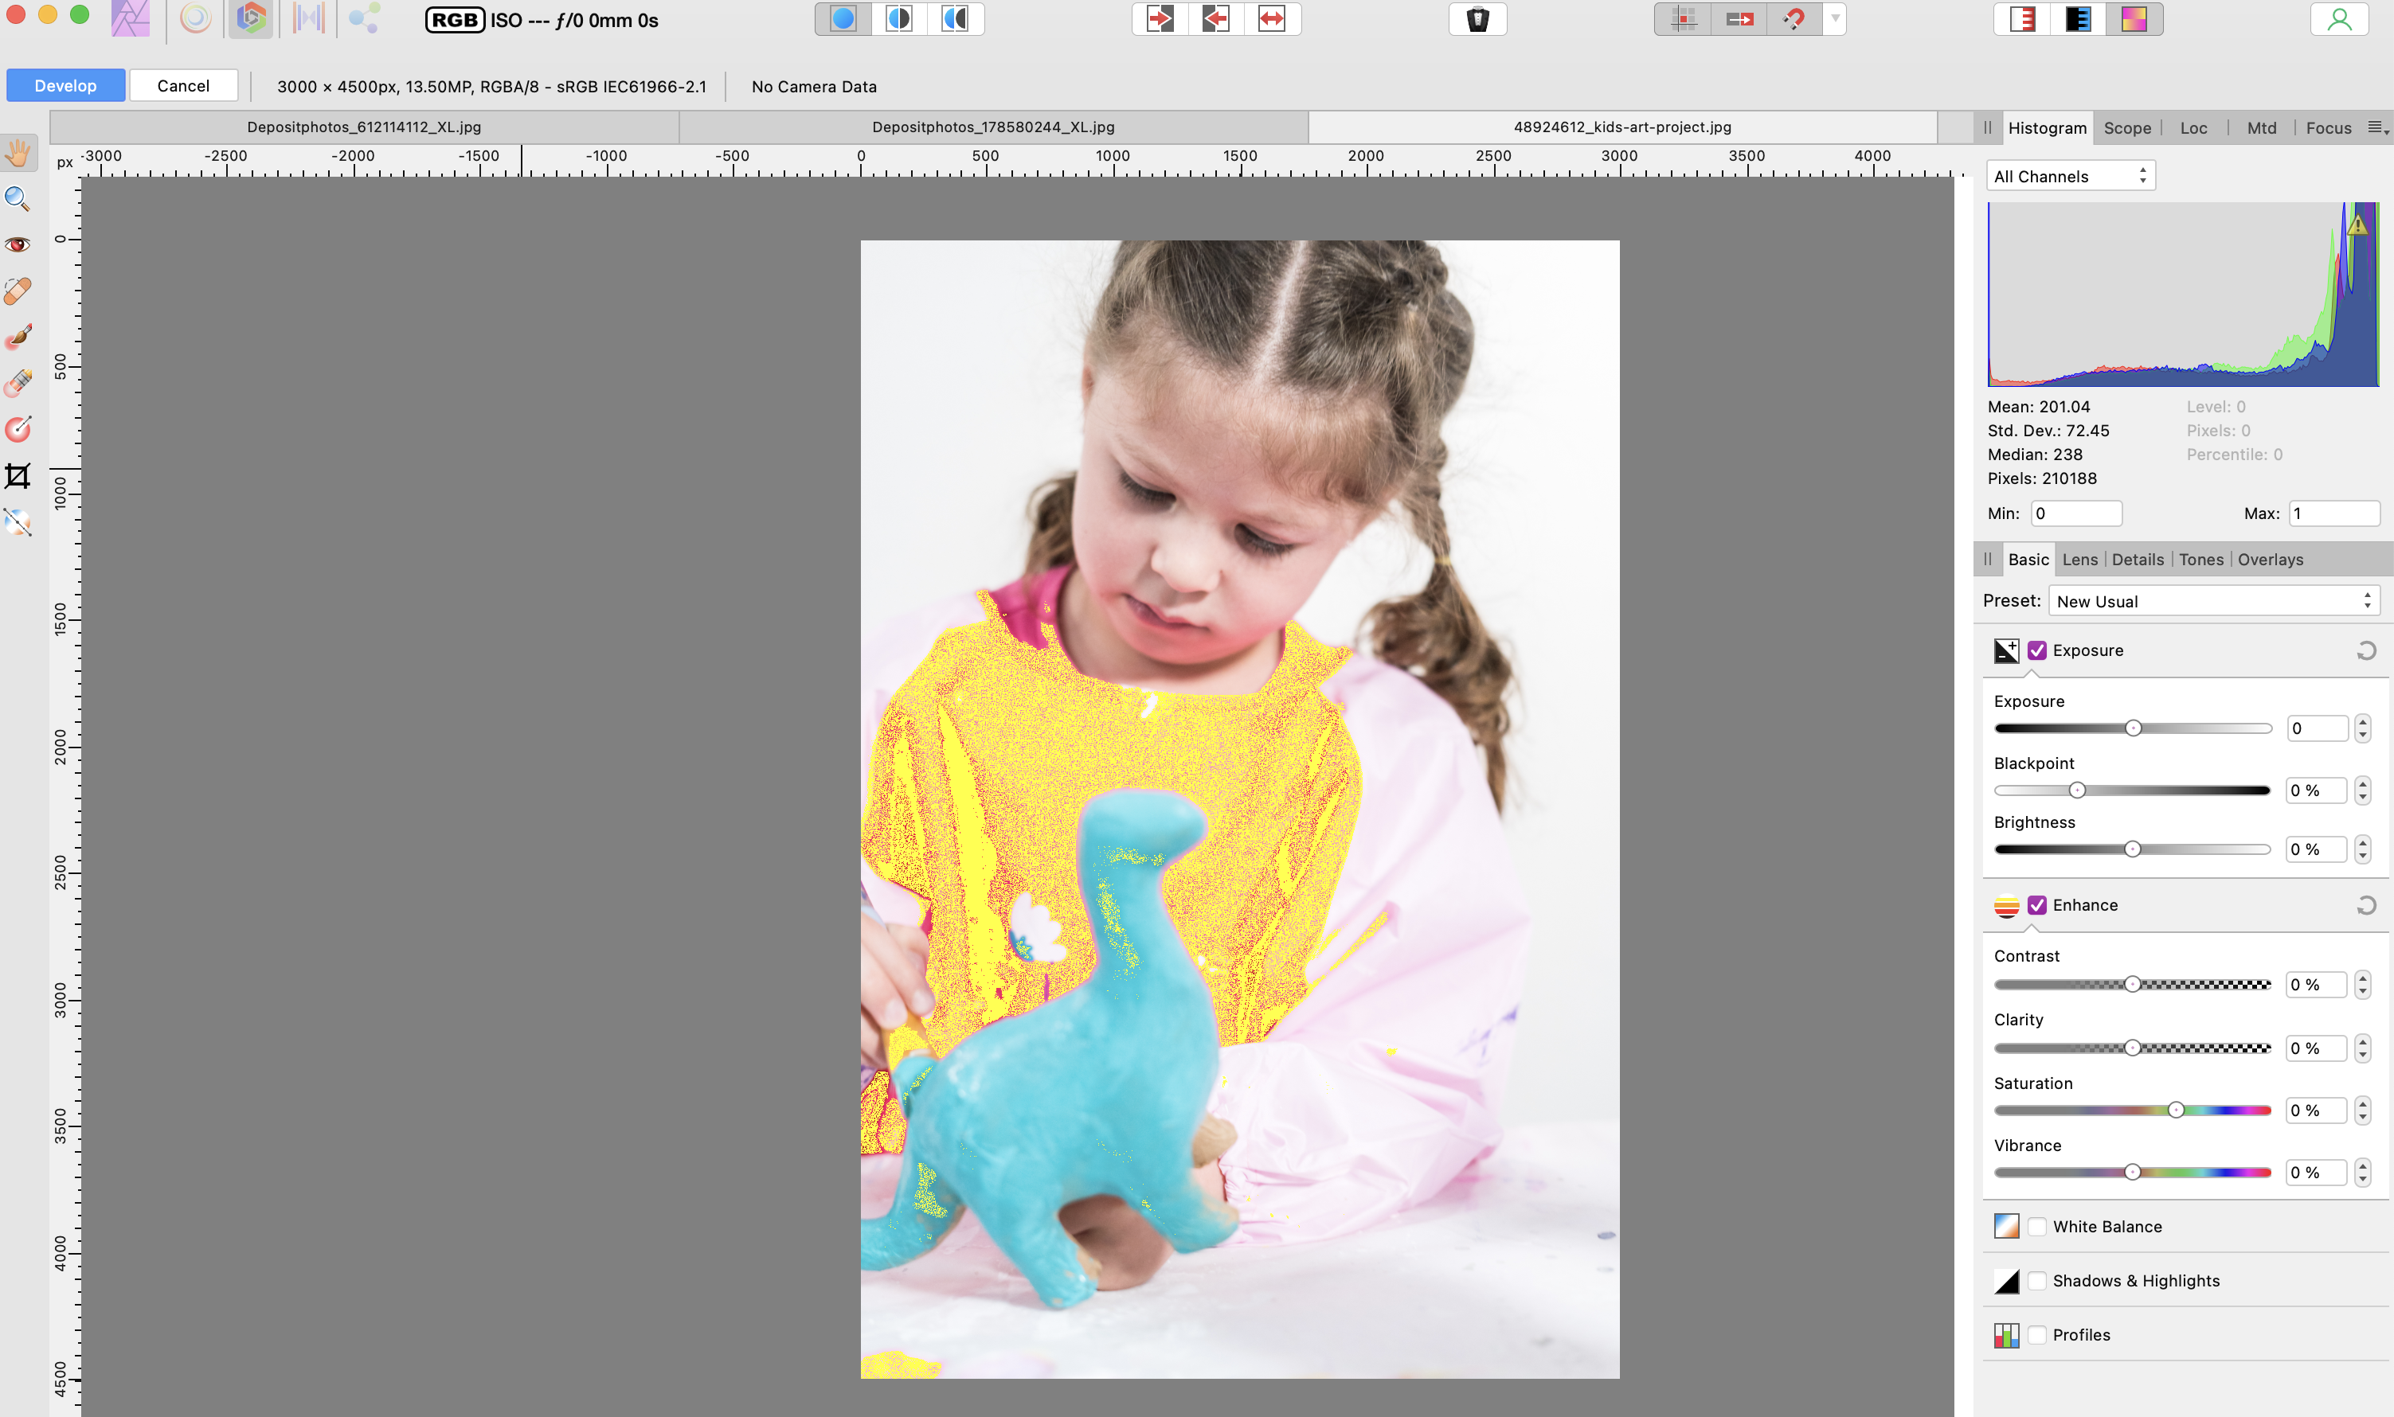This screenshot has height=1417, width=2394.
Task: Open the account profile icon
Action: coord(2338,19)
